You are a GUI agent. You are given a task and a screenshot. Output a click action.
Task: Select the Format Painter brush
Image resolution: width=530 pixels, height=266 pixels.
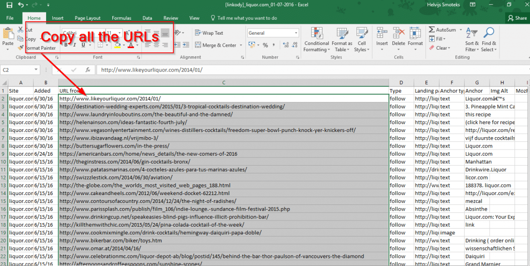point(21,48)
